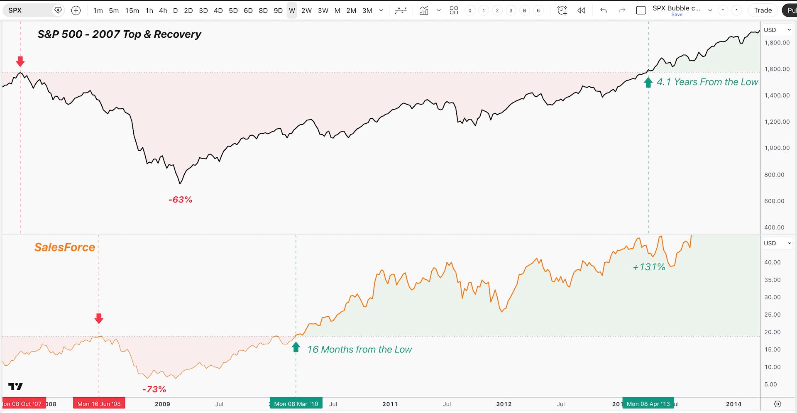Select the -73% text label
Screen dimensions: 797x413
click(x=154, y=389)
